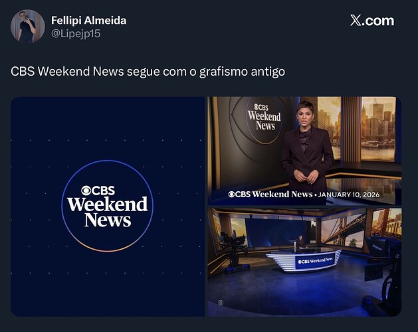The height and width of the screenshot is (332, 418).
Task: Click the X.com logo
Action: (372, 21)
